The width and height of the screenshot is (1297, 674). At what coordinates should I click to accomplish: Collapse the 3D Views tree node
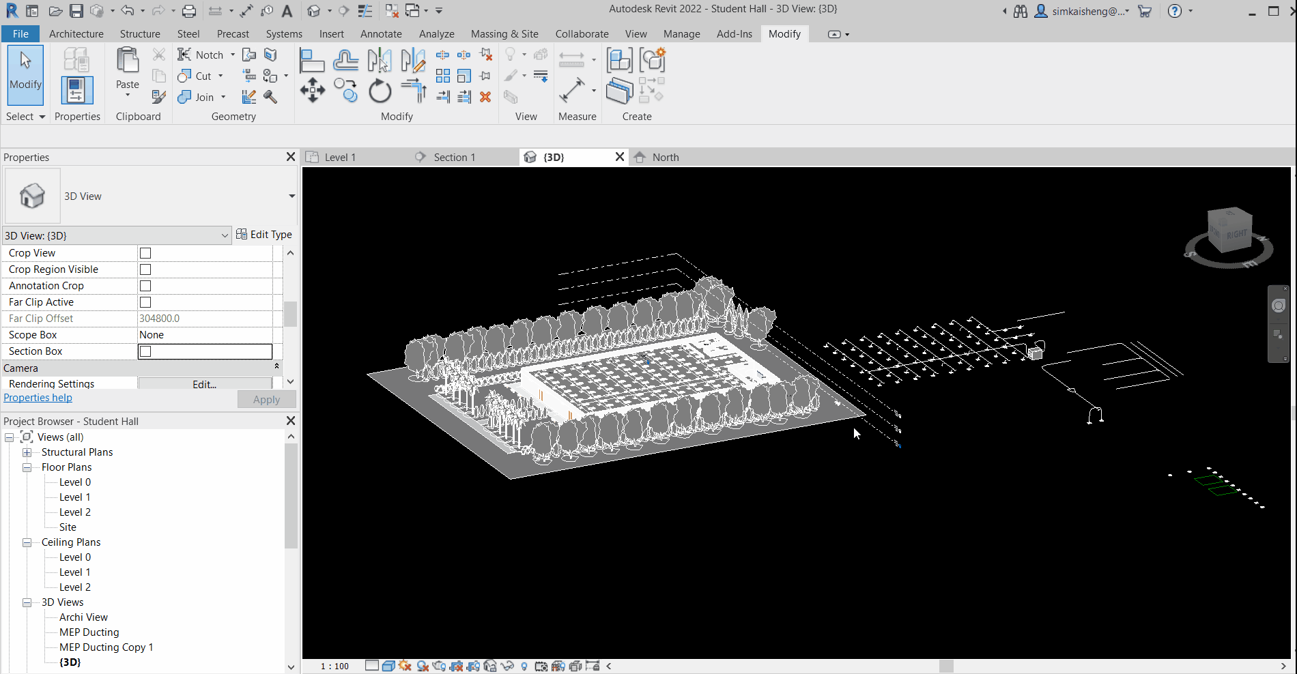click(27, 602)
